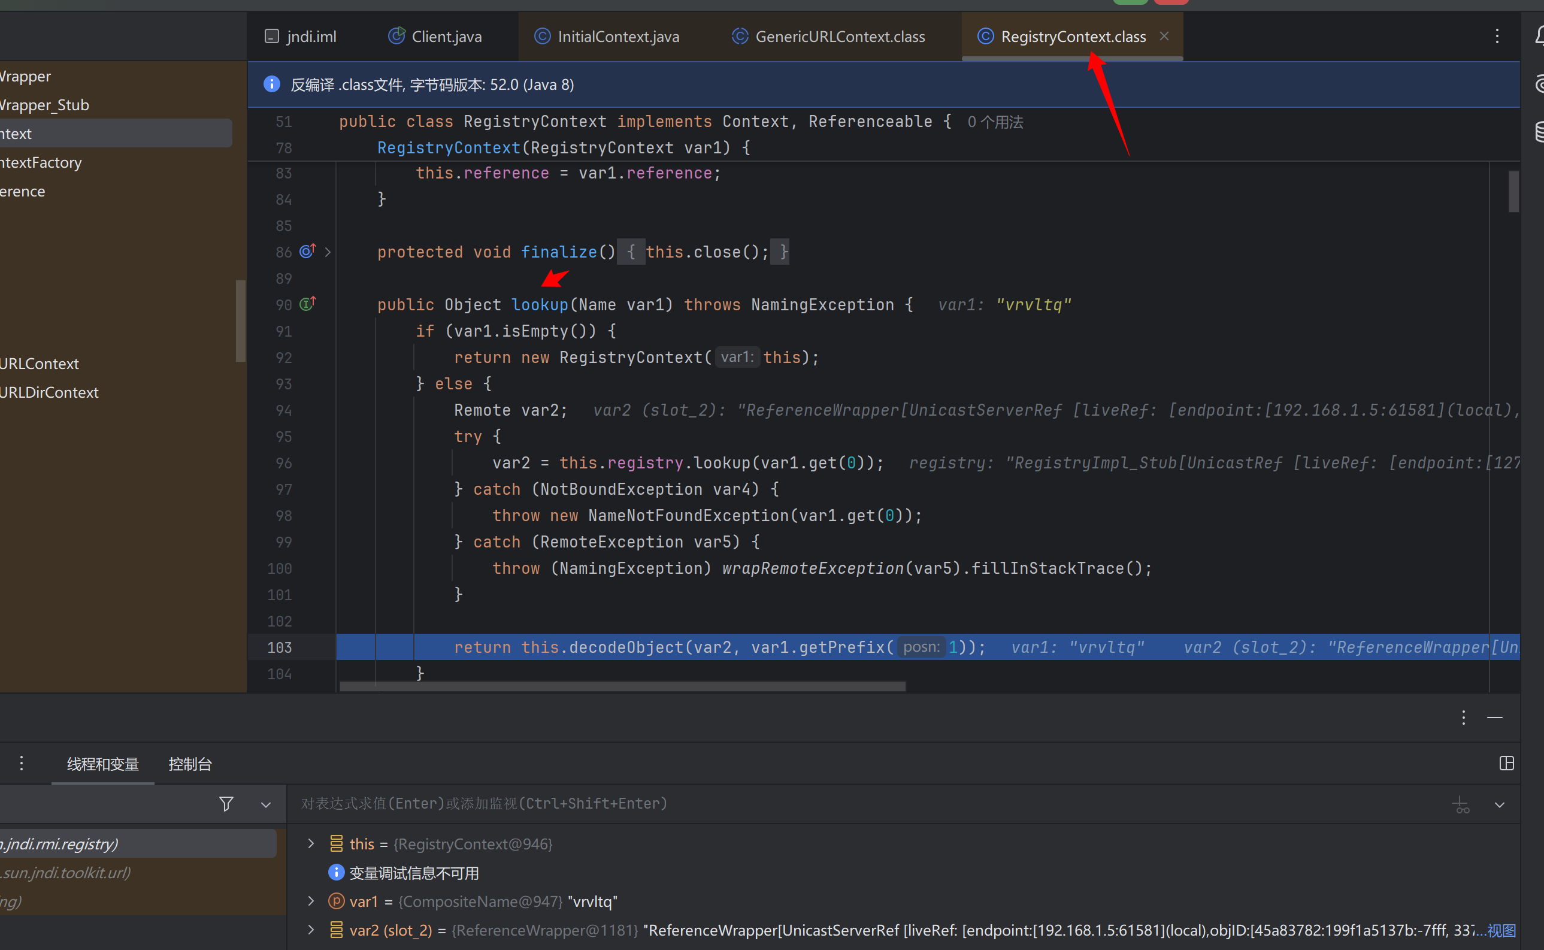Expand the var1 CompositeName variable
Viewport: 1544px width, 950px height.
311,901
